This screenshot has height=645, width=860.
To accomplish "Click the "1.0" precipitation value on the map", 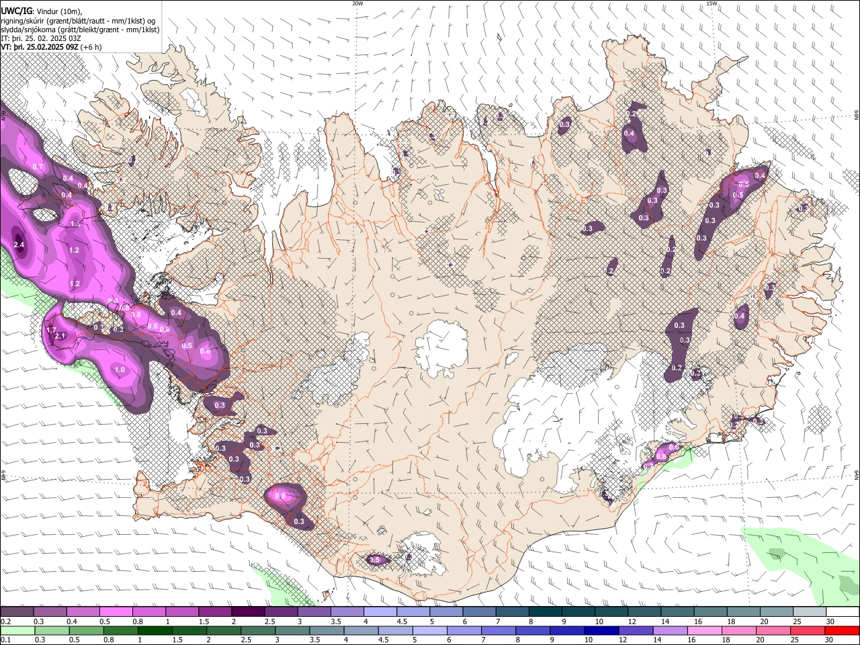I will pos(120,370).
